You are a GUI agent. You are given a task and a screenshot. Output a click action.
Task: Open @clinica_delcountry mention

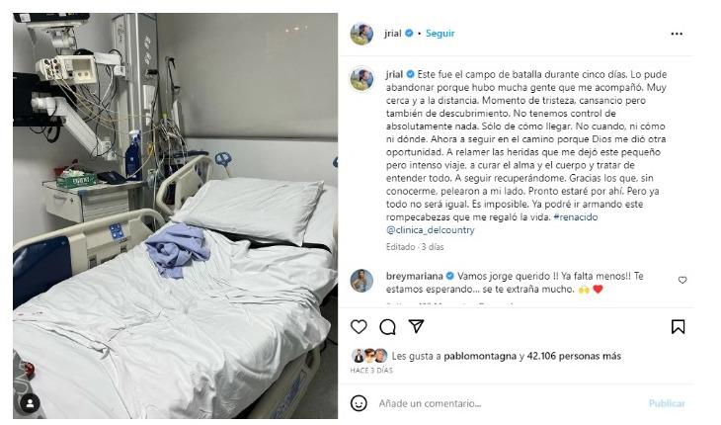point(430,229)
